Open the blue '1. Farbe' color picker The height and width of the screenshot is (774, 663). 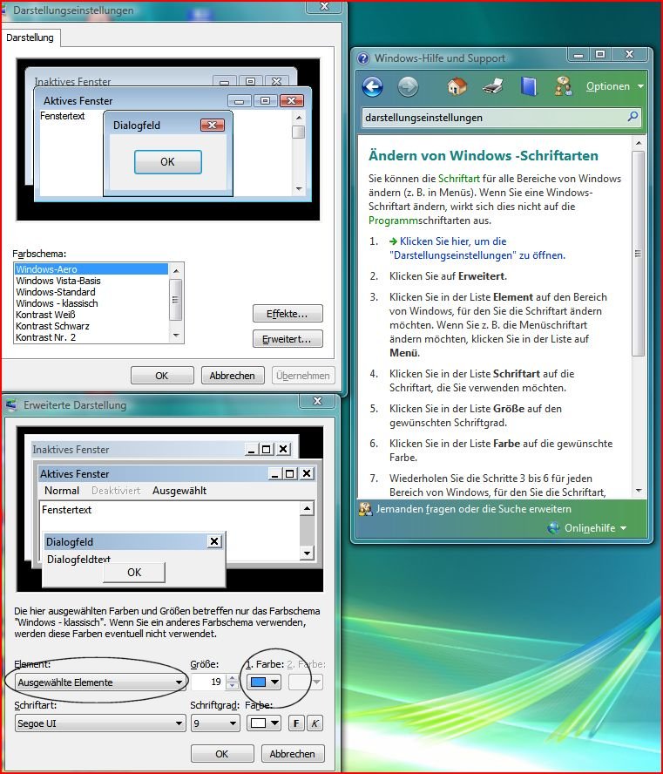click(x=264, y=682)
